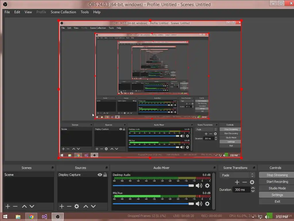Open the Profile menu
The image size is (294, 221).
(x=41, y=12)
